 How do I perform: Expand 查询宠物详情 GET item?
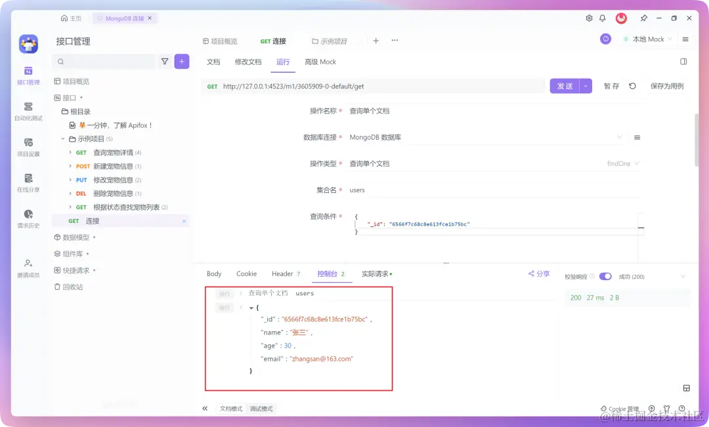coord(70,152)
